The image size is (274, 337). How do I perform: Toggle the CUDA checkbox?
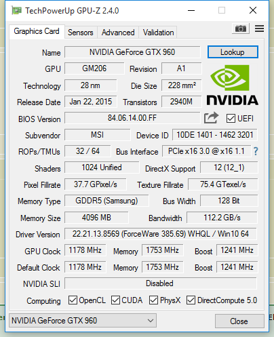[x=115, y=300]
